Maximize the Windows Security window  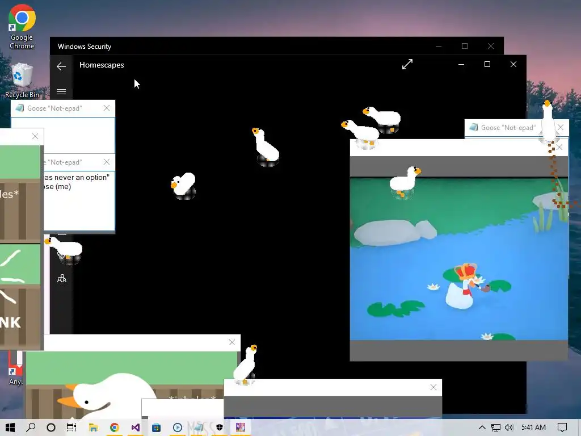465,46
